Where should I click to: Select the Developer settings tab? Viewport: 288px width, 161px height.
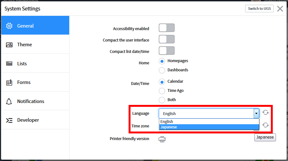point(35,120)
